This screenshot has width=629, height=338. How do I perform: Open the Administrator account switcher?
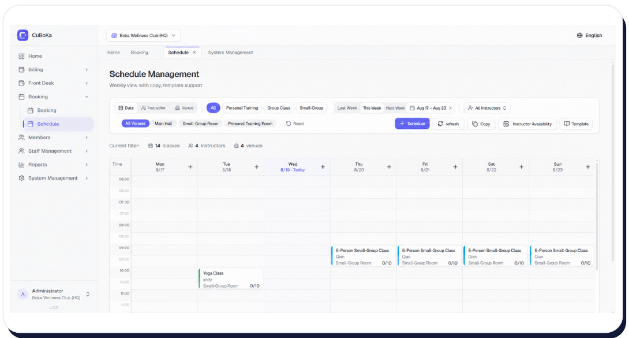point(88,294)
